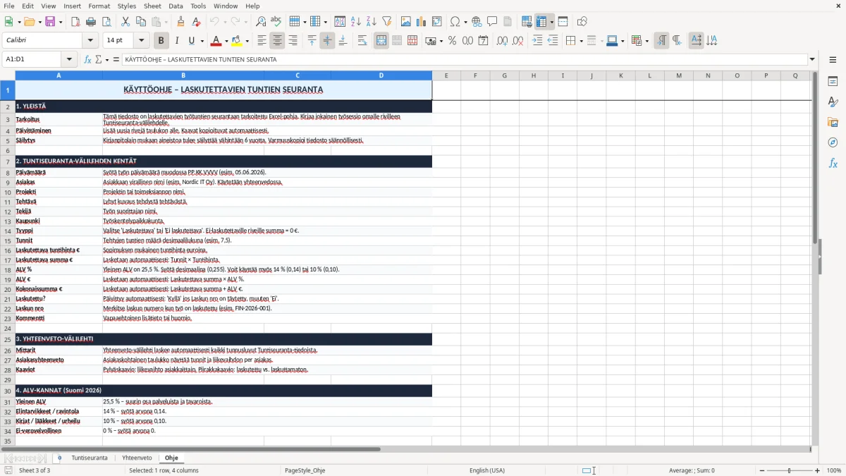The width and height of the screenshot is (846, 476).
Task: Export directly as PDF icon
Action: [75, 22]
